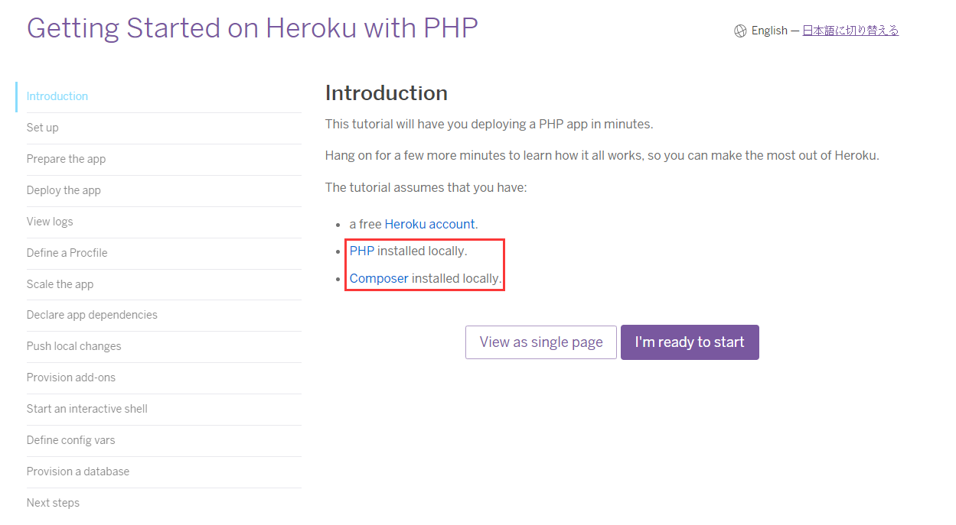Jump to Next steps section
Image resolution: width=956 pixels, height=525 pixels.
tap(54, 503)
